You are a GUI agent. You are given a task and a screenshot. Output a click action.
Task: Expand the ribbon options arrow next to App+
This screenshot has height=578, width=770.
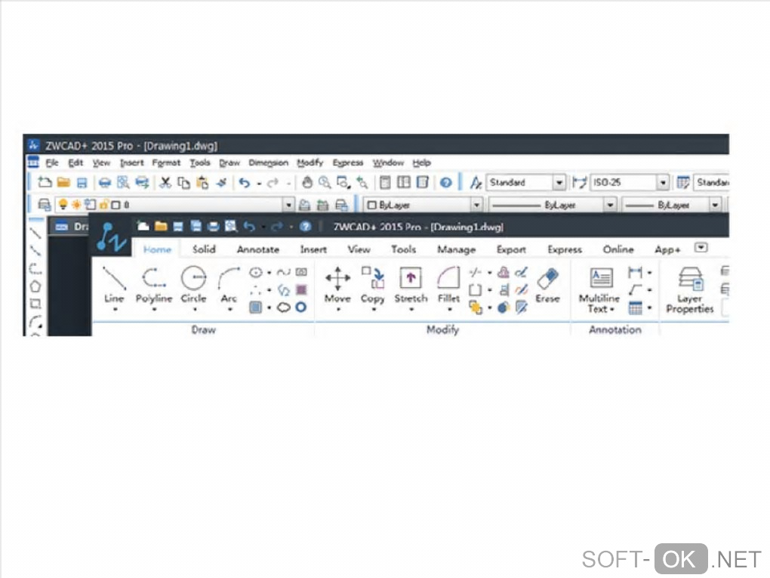tap(701, 248)
